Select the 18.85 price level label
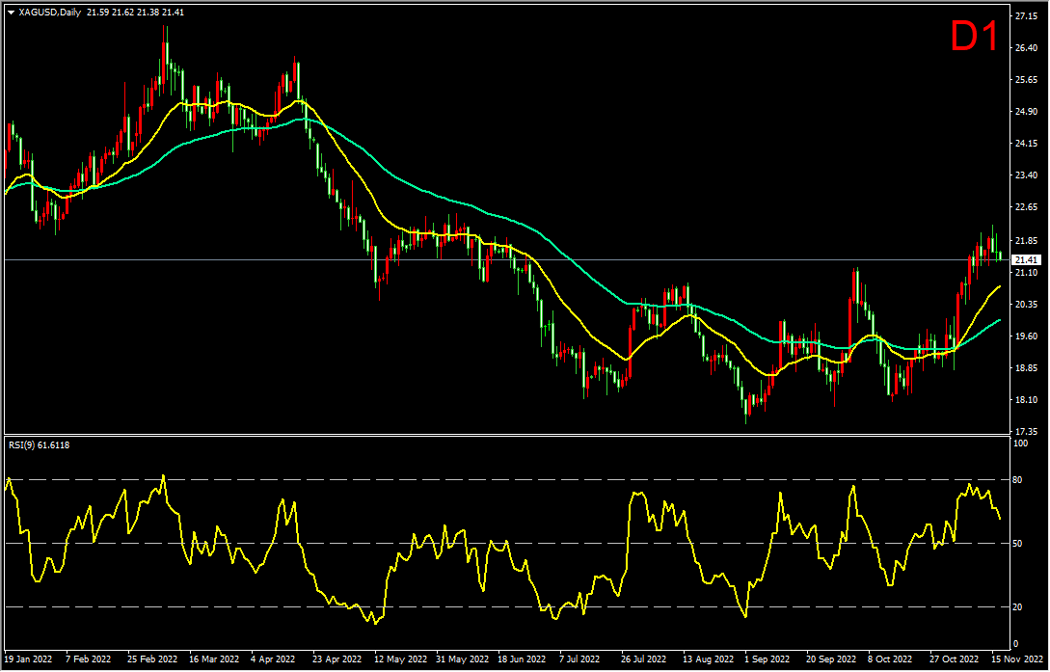The width and height of the screenshot is (1050, 672). (1026, 368)
